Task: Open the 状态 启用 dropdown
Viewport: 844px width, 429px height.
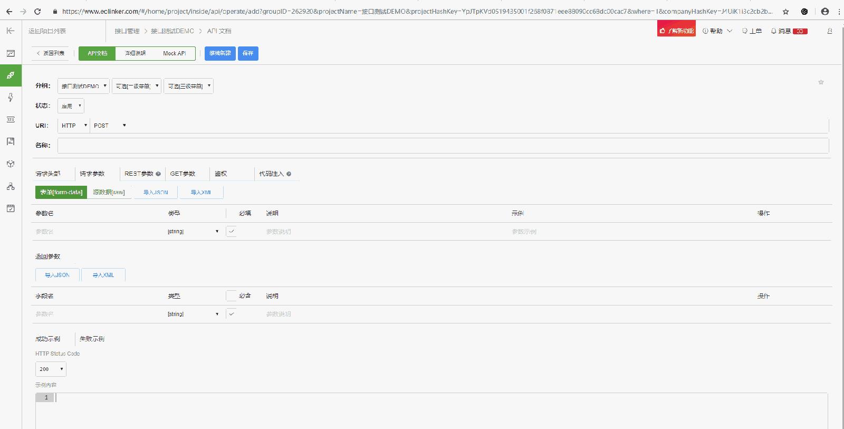Action: (71, 106)
